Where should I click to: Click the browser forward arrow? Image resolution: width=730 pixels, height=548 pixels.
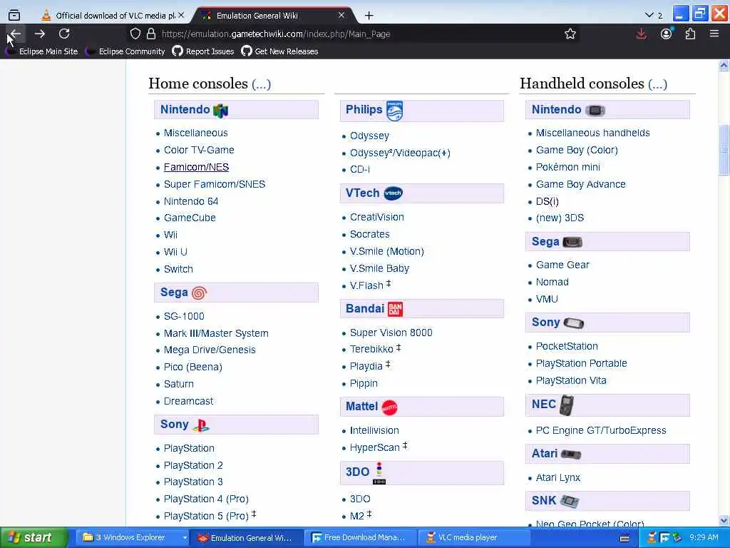pos(40,34)
